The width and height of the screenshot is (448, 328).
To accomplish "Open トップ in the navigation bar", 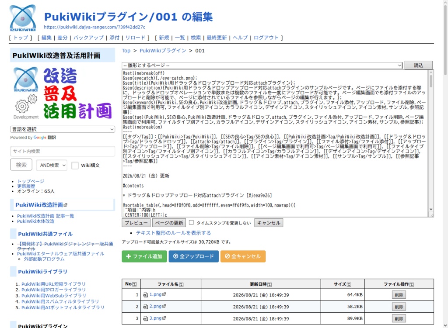I will coord(21,38).
